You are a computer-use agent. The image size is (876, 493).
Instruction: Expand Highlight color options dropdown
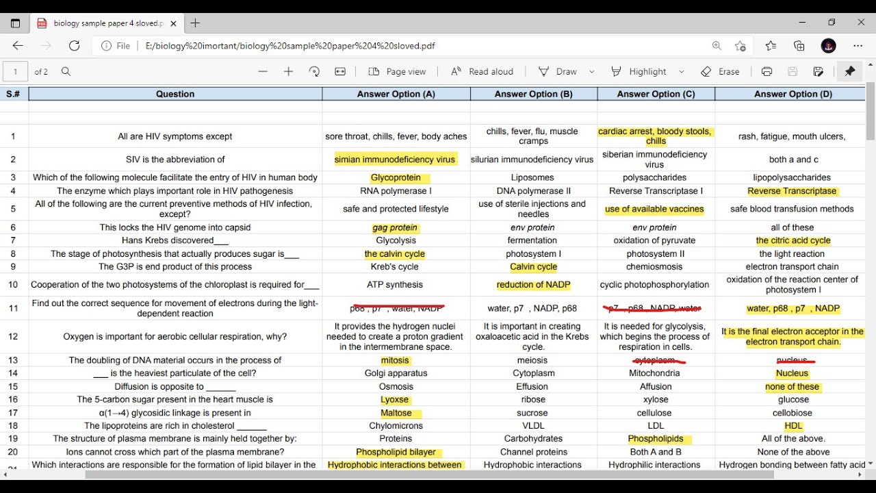point(682,71)
